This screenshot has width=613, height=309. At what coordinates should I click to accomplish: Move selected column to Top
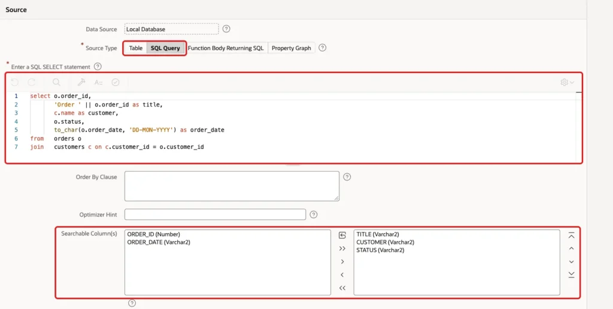[x=572, y=235]
